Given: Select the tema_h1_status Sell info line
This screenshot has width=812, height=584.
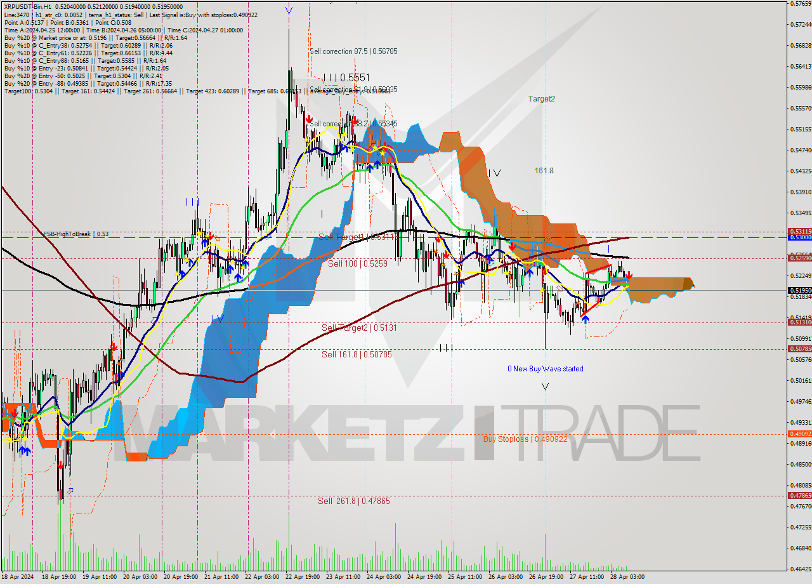Looking at the screenshot, I should [x=131, y=15].
